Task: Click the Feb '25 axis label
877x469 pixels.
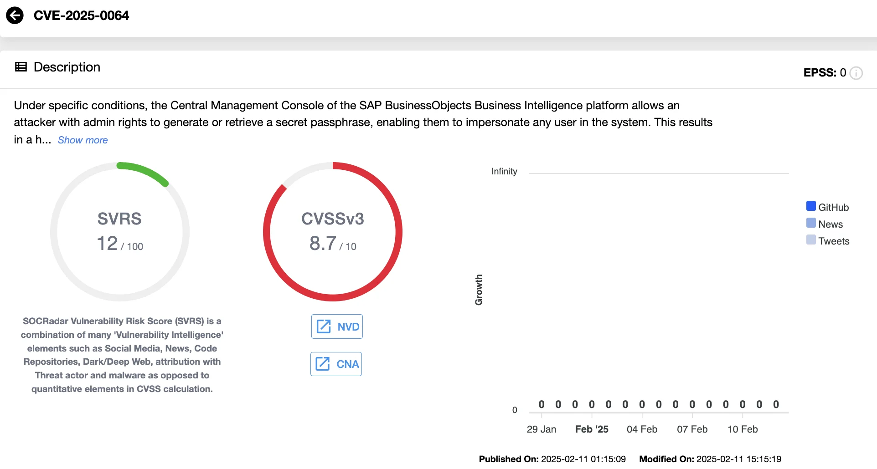Action: pos(592,429)
